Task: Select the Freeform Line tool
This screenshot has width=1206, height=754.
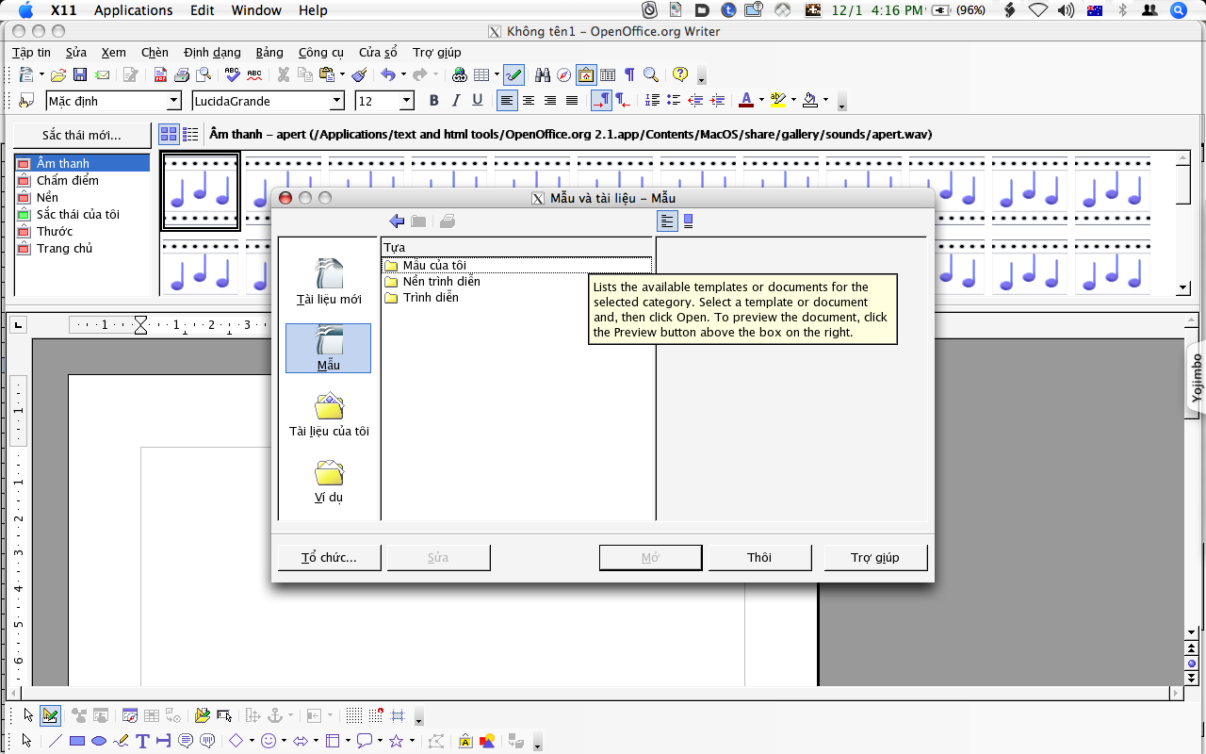Action: 121,741
